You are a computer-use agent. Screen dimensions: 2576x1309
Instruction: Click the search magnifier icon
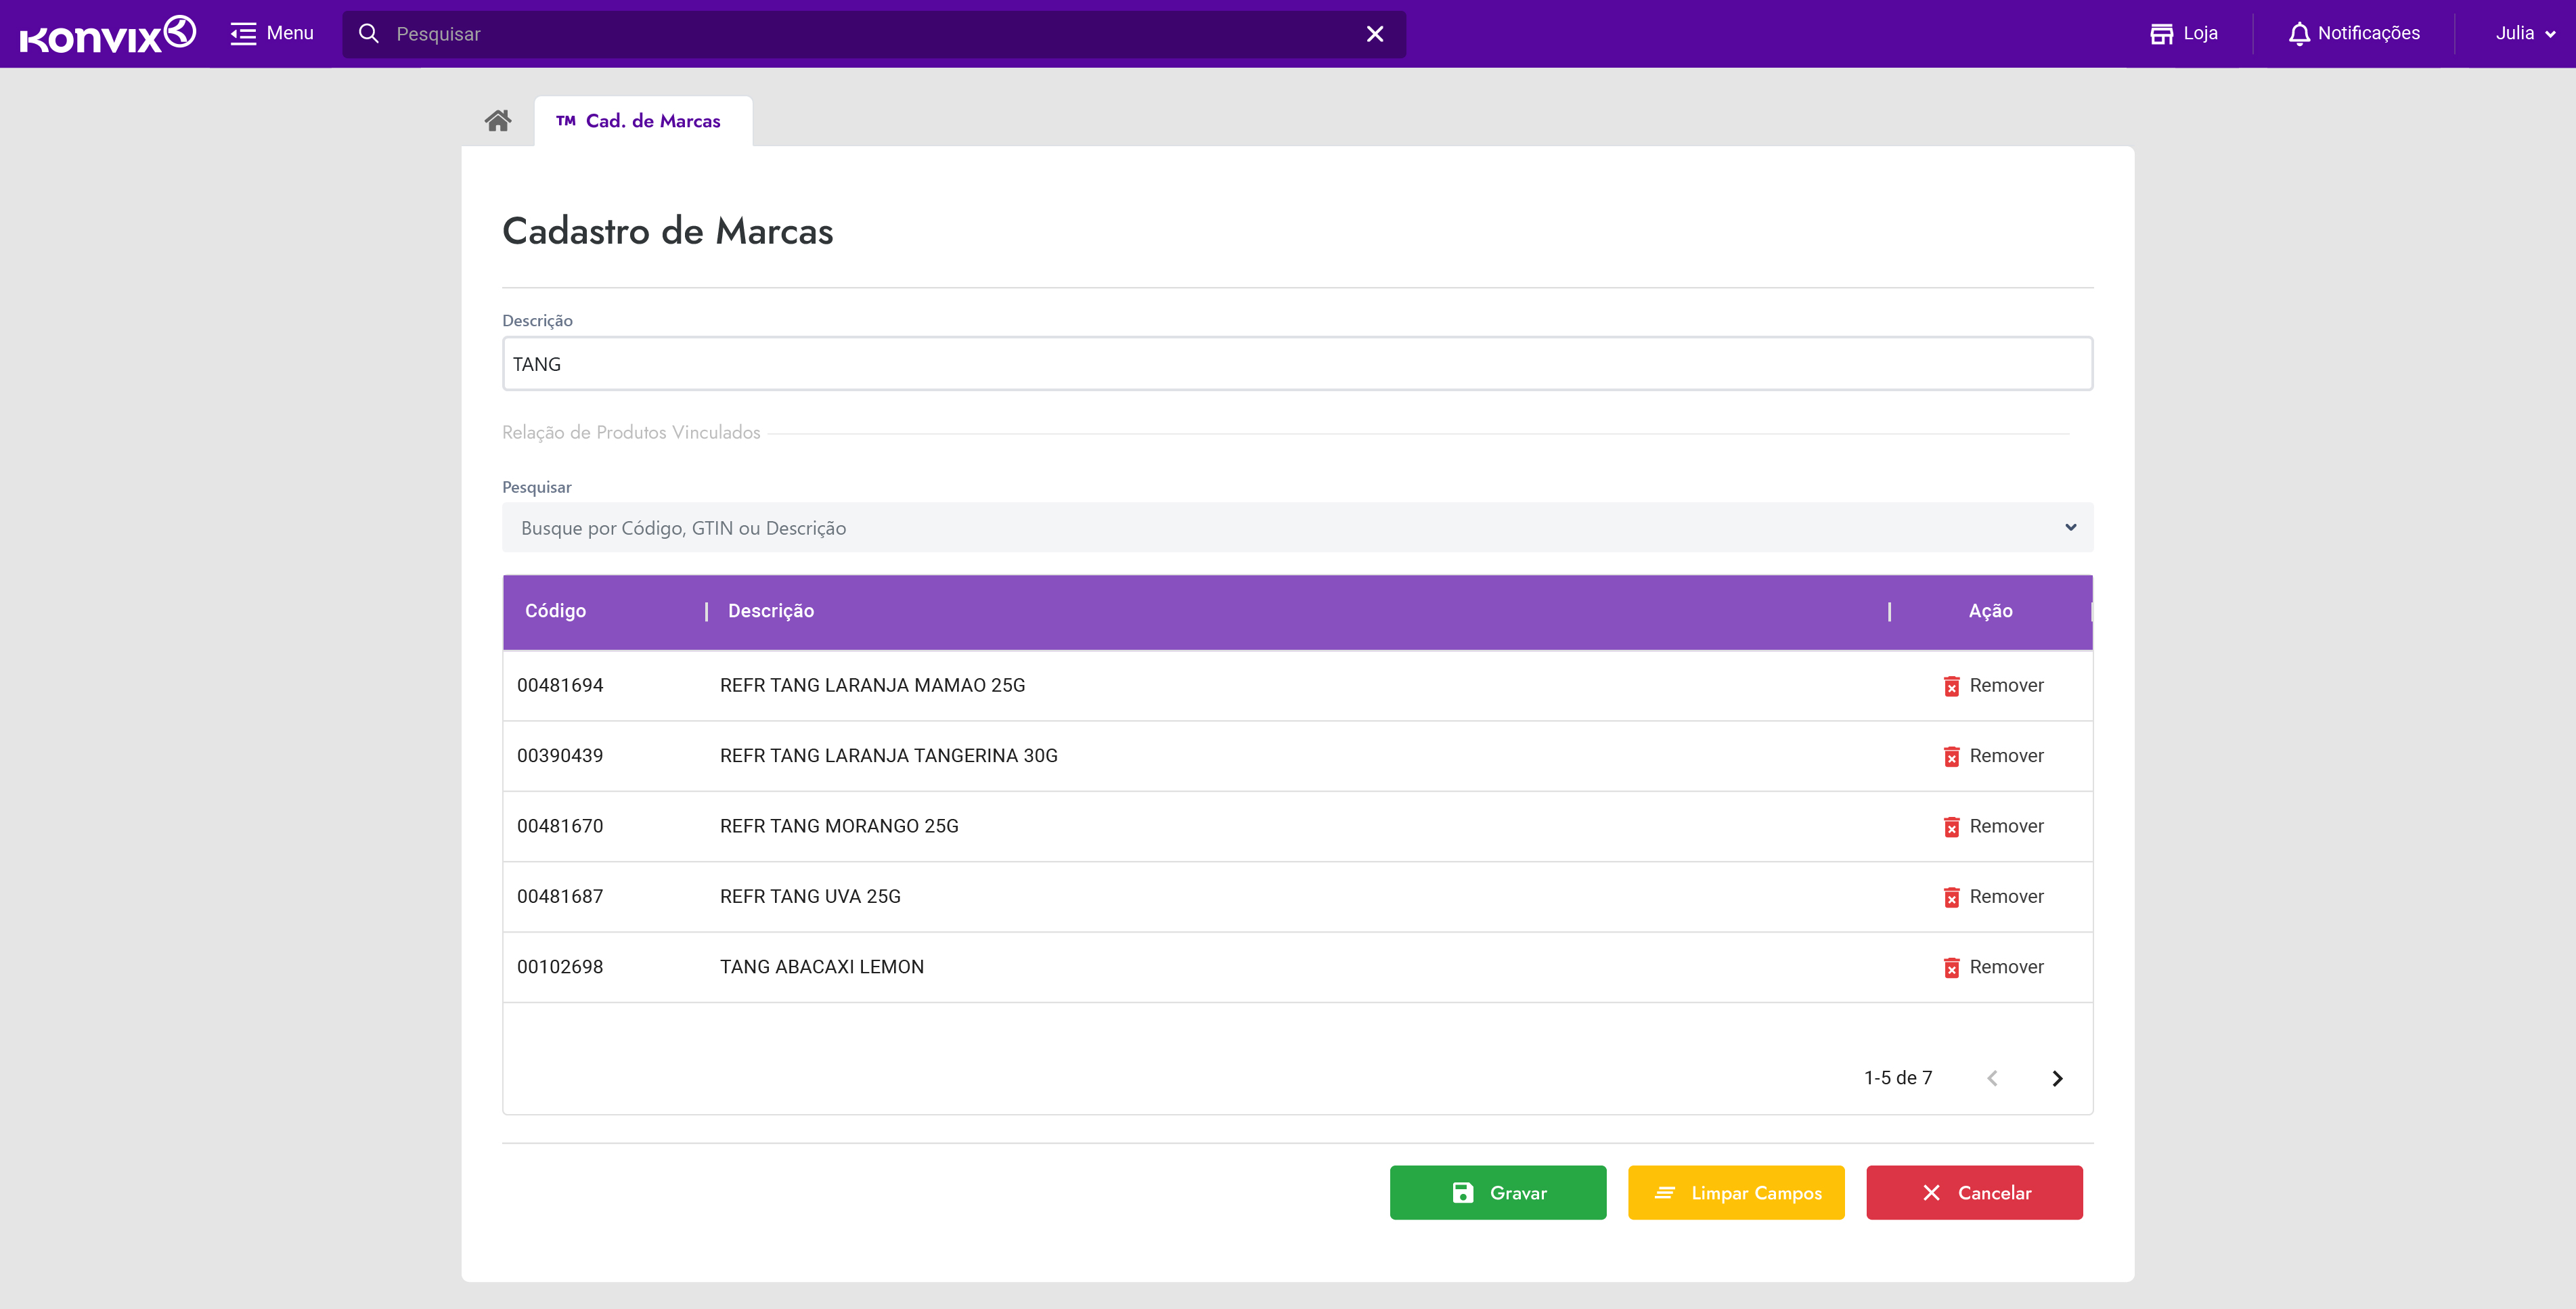click(369, 34)
